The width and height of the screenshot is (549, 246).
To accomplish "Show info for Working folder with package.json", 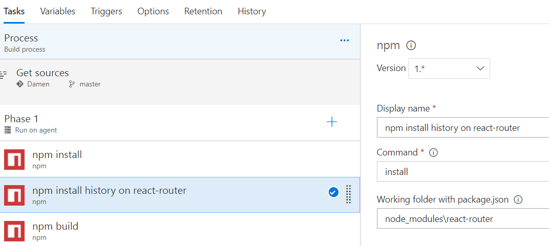I will coord(518,200).
